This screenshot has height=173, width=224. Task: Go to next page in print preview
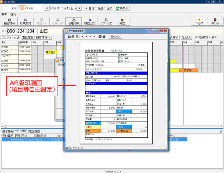click(x=90, y=36)
